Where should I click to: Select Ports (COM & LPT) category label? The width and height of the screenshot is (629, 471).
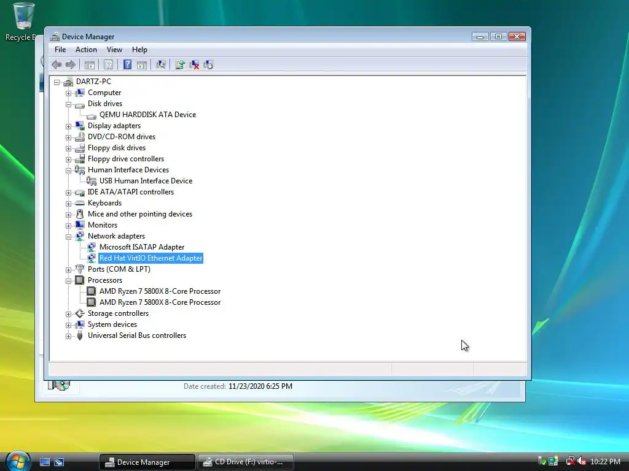(119, 269)
